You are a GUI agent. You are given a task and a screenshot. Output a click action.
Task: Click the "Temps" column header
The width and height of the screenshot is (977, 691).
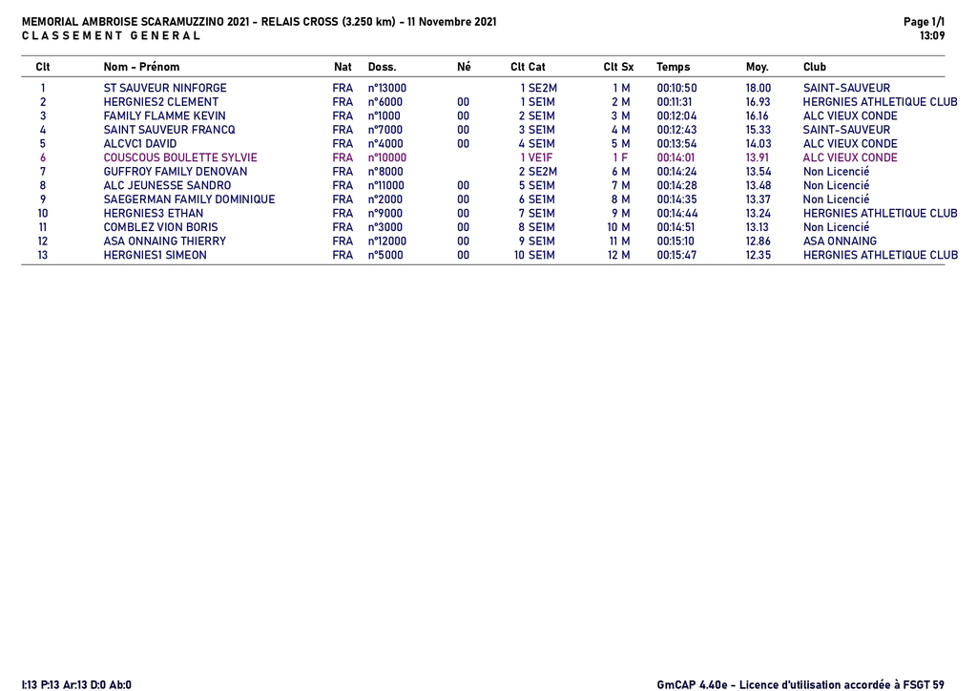[x=673, y=67]
